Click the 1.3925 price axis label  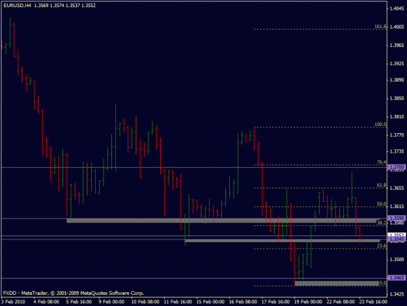pos(397,64)
